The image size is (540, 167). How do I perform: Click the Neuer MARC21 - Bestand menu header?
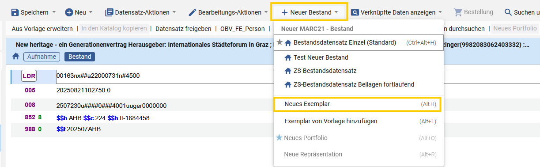[x=317, y=29]
